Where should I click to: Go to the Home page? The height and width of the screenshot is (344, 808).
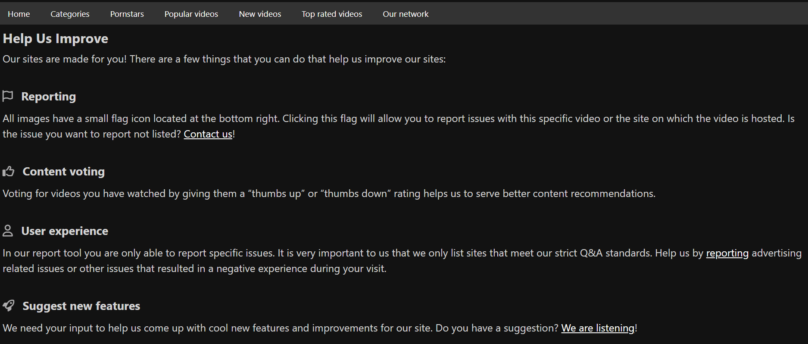(x=19, y=14)
